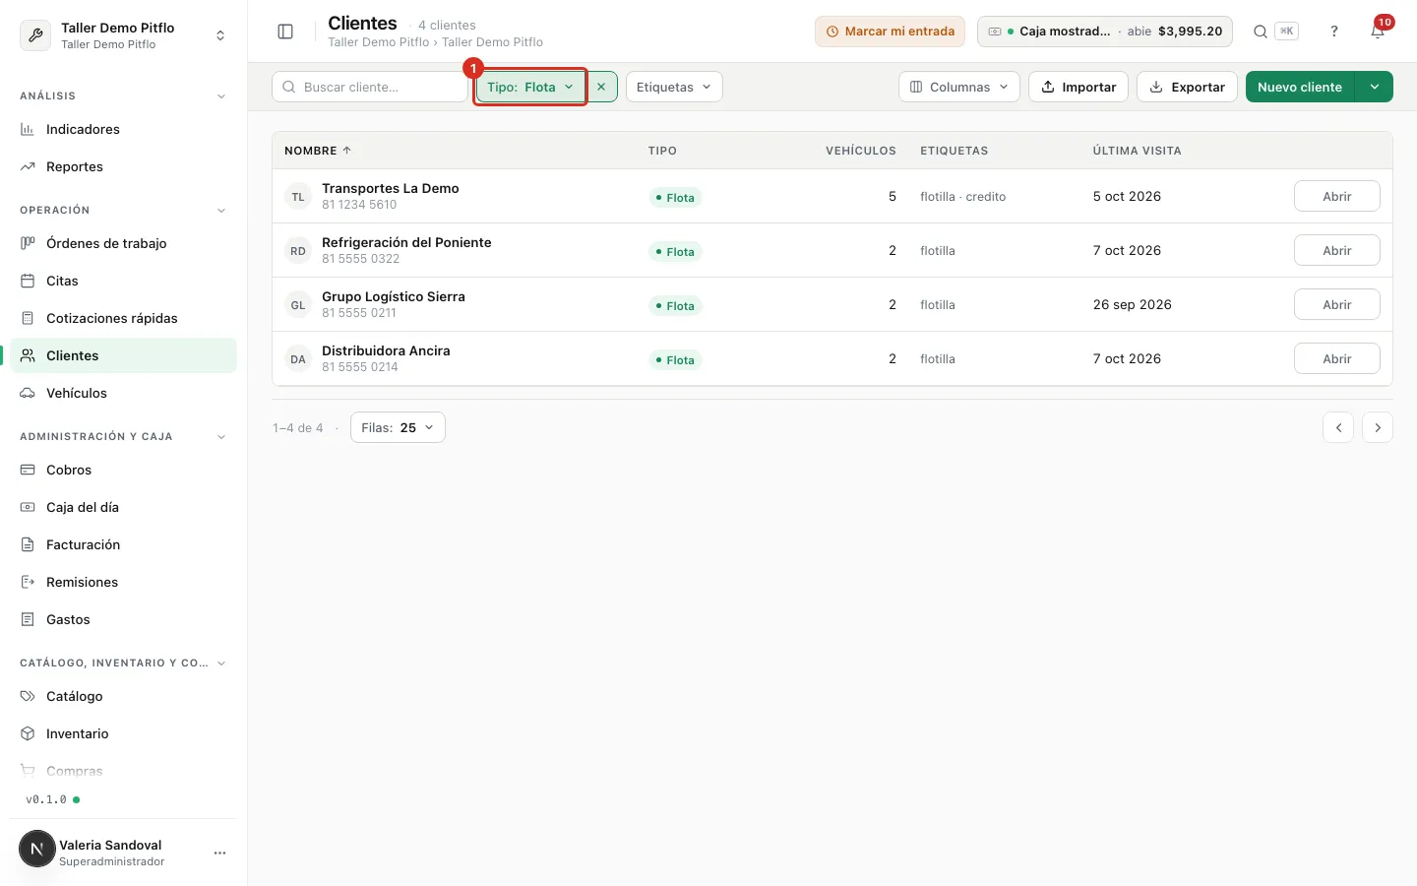Change rows per page Filas 25
The height and width of the screenshot is (886, 1417).
point(398,427)
